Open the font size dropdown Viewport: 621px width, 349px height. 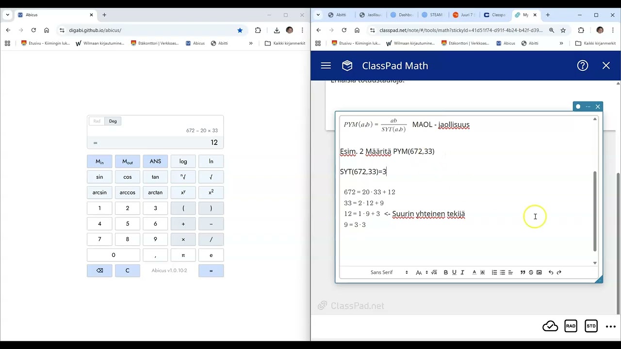[x=421, y=272]
